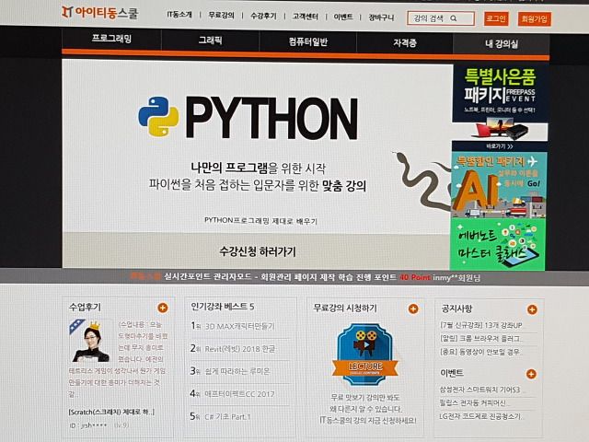The width and height of the screenshot is (589, 442).
Task: Select the 그래픽 category tab
Action: [x=211, y=40]
